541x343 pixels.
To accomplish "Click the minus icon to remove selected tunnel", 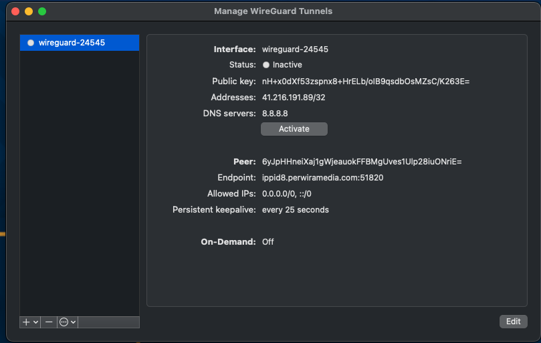I will click(49, 322).
